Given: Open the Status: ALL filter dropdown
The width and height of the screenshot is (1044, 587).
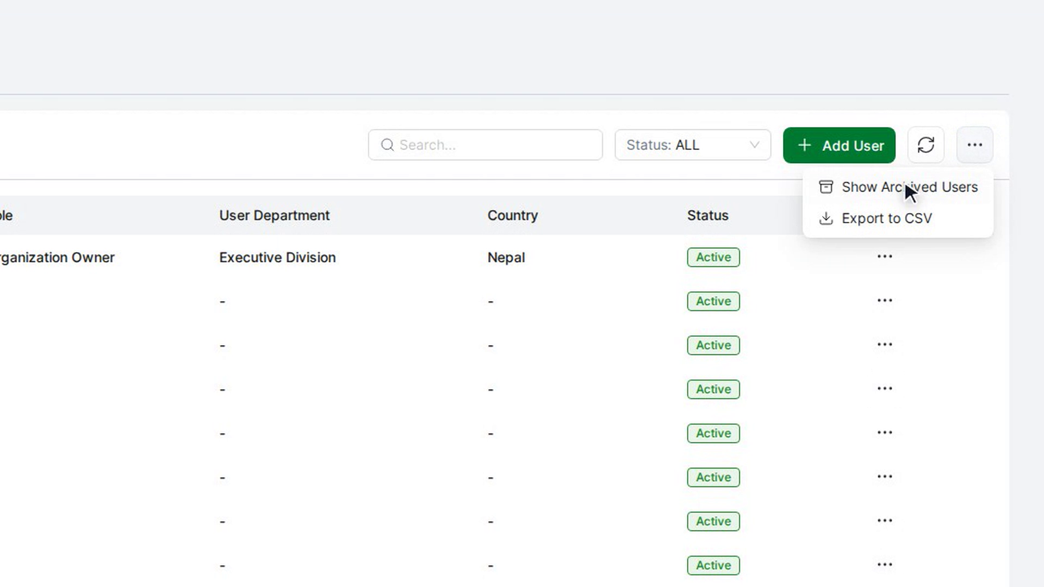Looking at the screenshot, I should (x=693, y=145).
